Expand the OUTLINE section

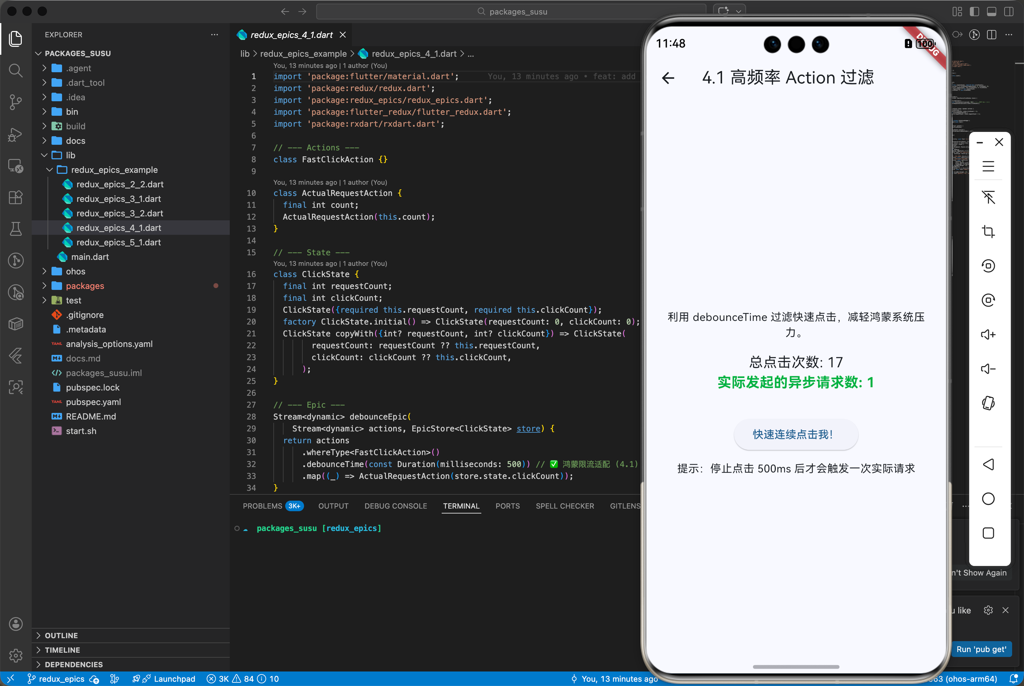61,635
